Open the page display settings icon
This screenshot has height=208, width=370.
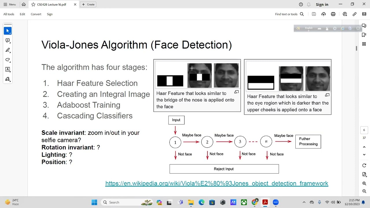(364, 174)
